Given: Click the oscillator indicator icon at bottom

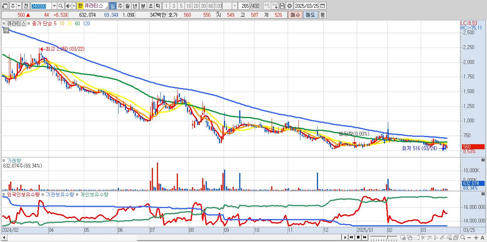Looking at the screenshot, I should [x=436, y=238].
